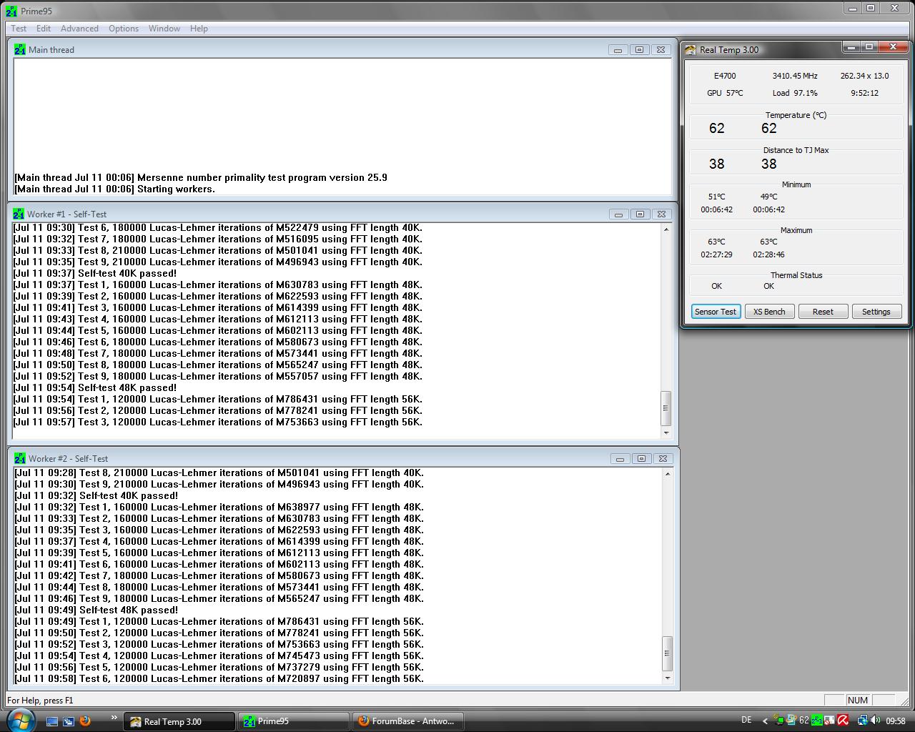Screen dimensions: 915x732
Task: Minimize the Real Temp 3.00 window
Action: [x=851, y=47]
